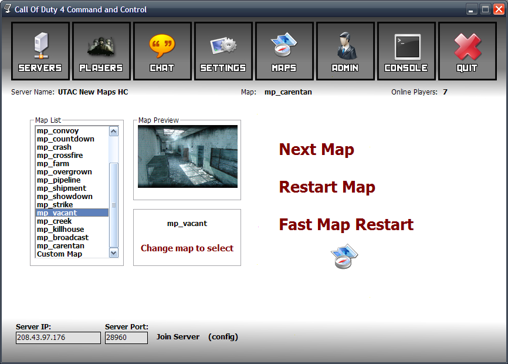Click the Server Port input field
This screenshot has width=508, height=364.
126,338
